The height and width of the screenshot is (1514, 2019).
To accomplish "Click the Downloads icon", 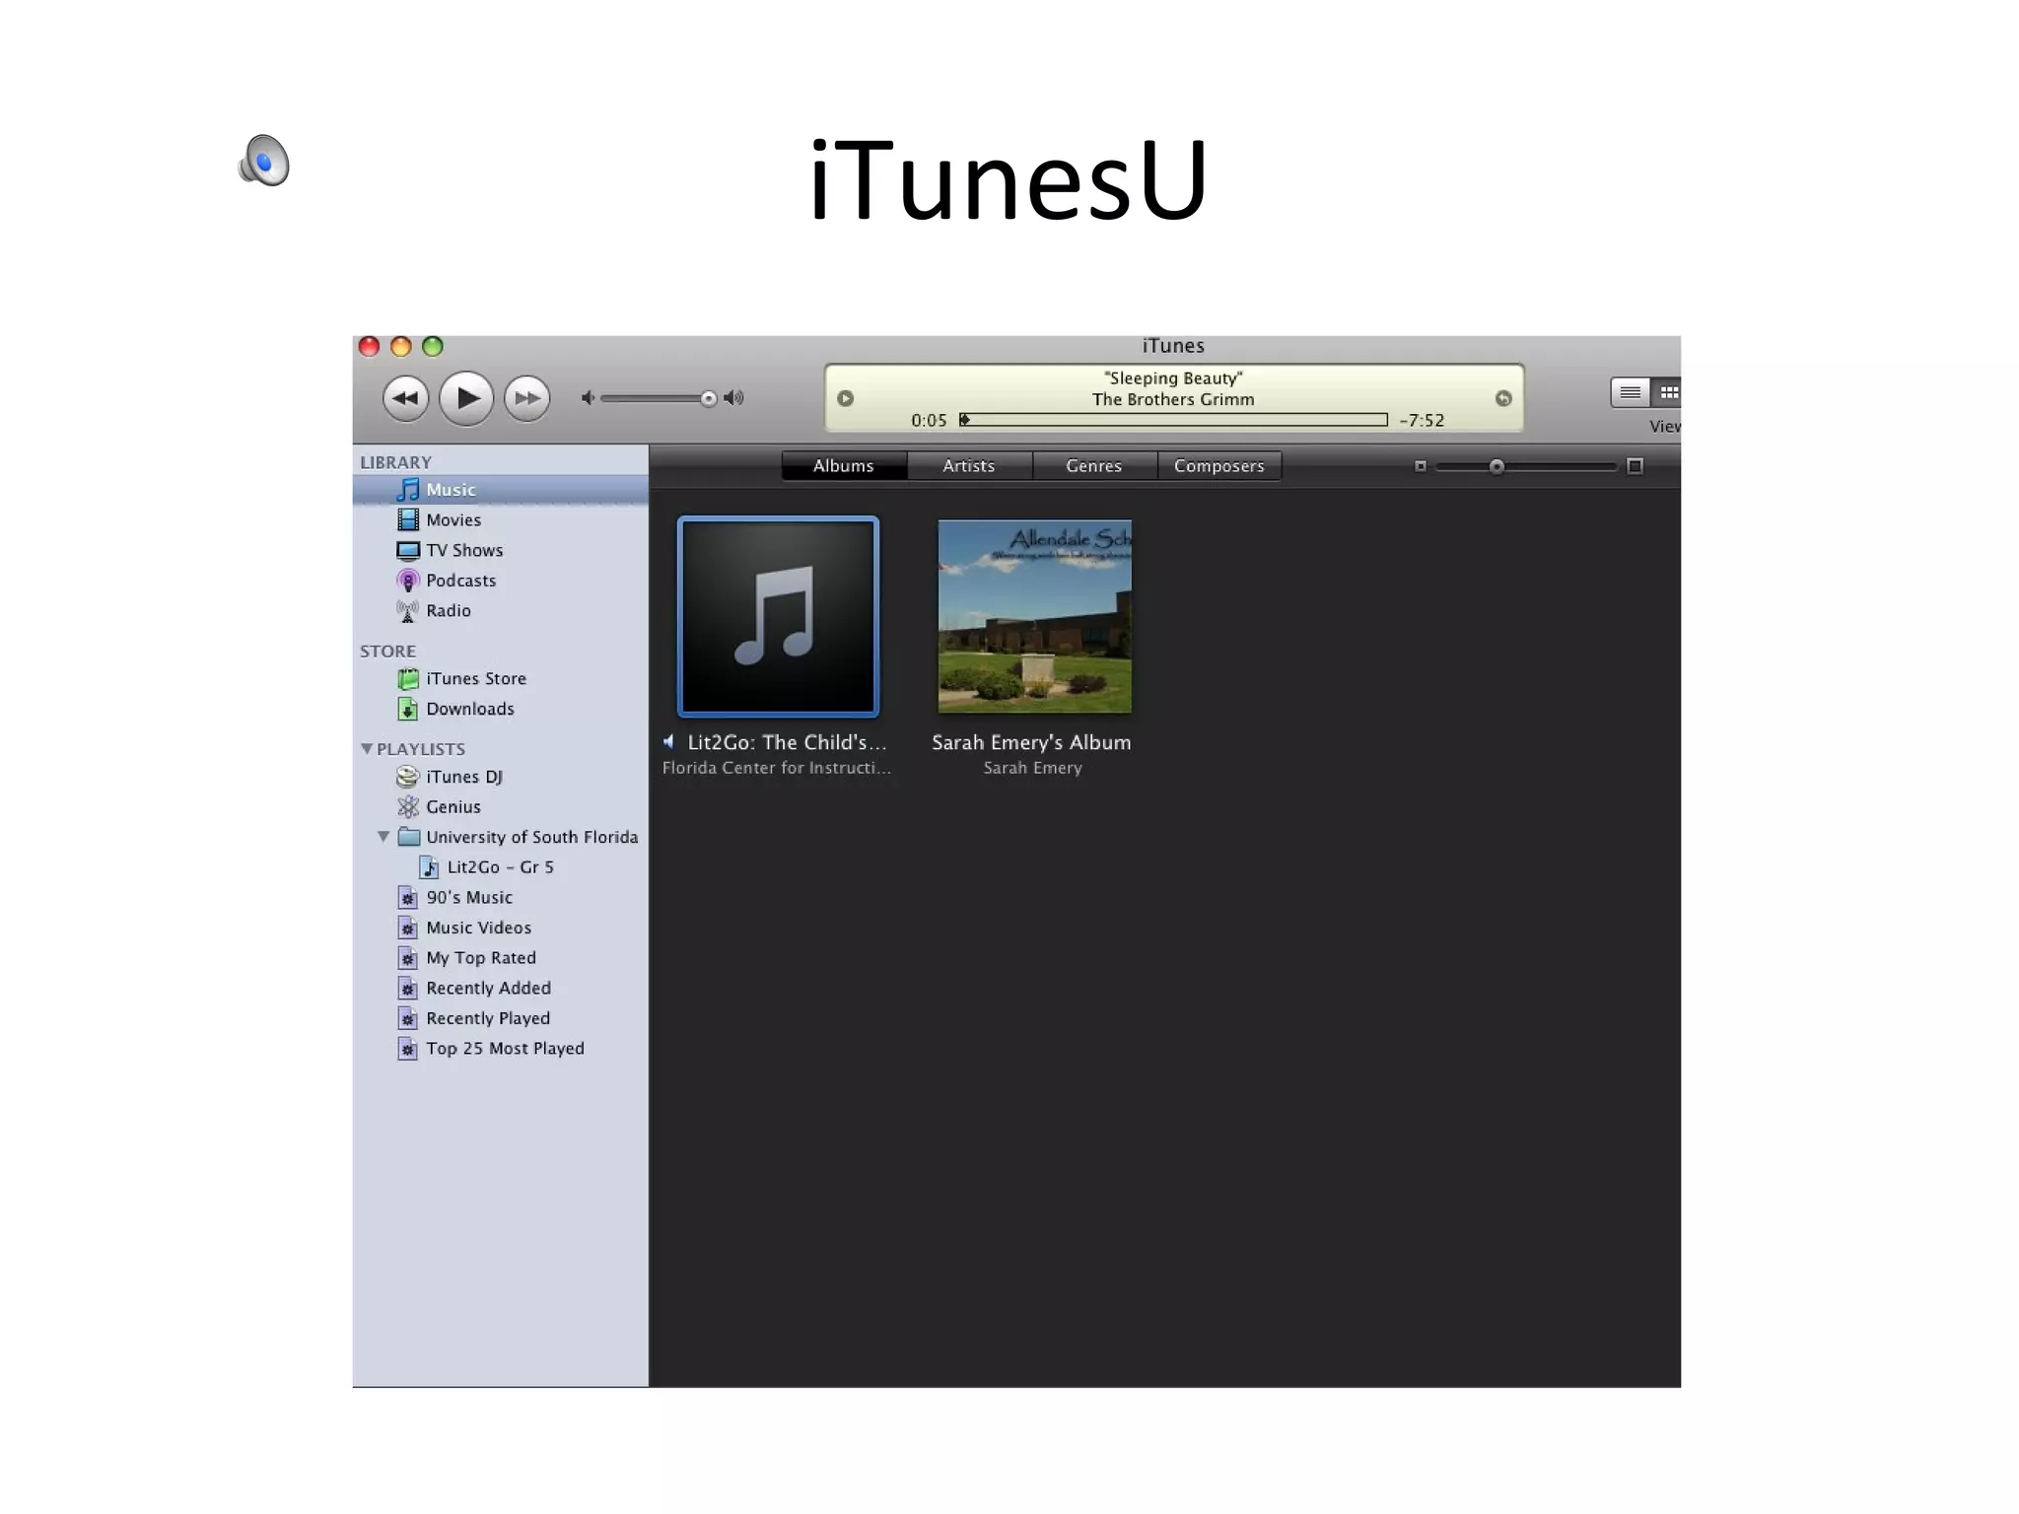I will coord(407,709).
